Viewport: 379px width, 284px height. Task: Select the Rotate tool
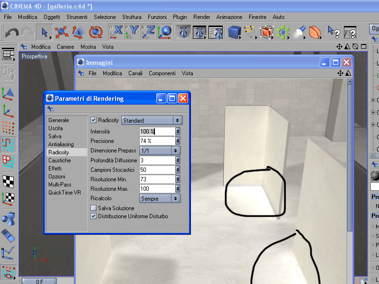(96, 32)
